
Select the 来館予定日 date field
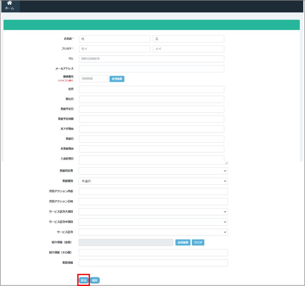click(151, 109)
